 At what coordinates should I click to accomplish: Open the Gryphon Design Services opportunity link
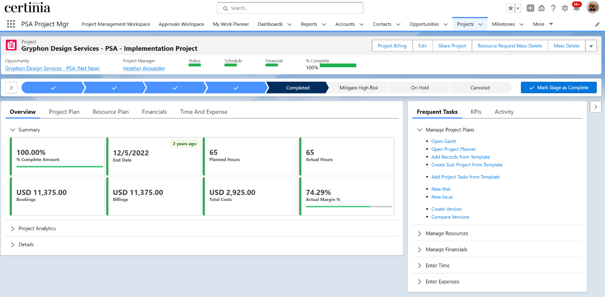(52, 68)
